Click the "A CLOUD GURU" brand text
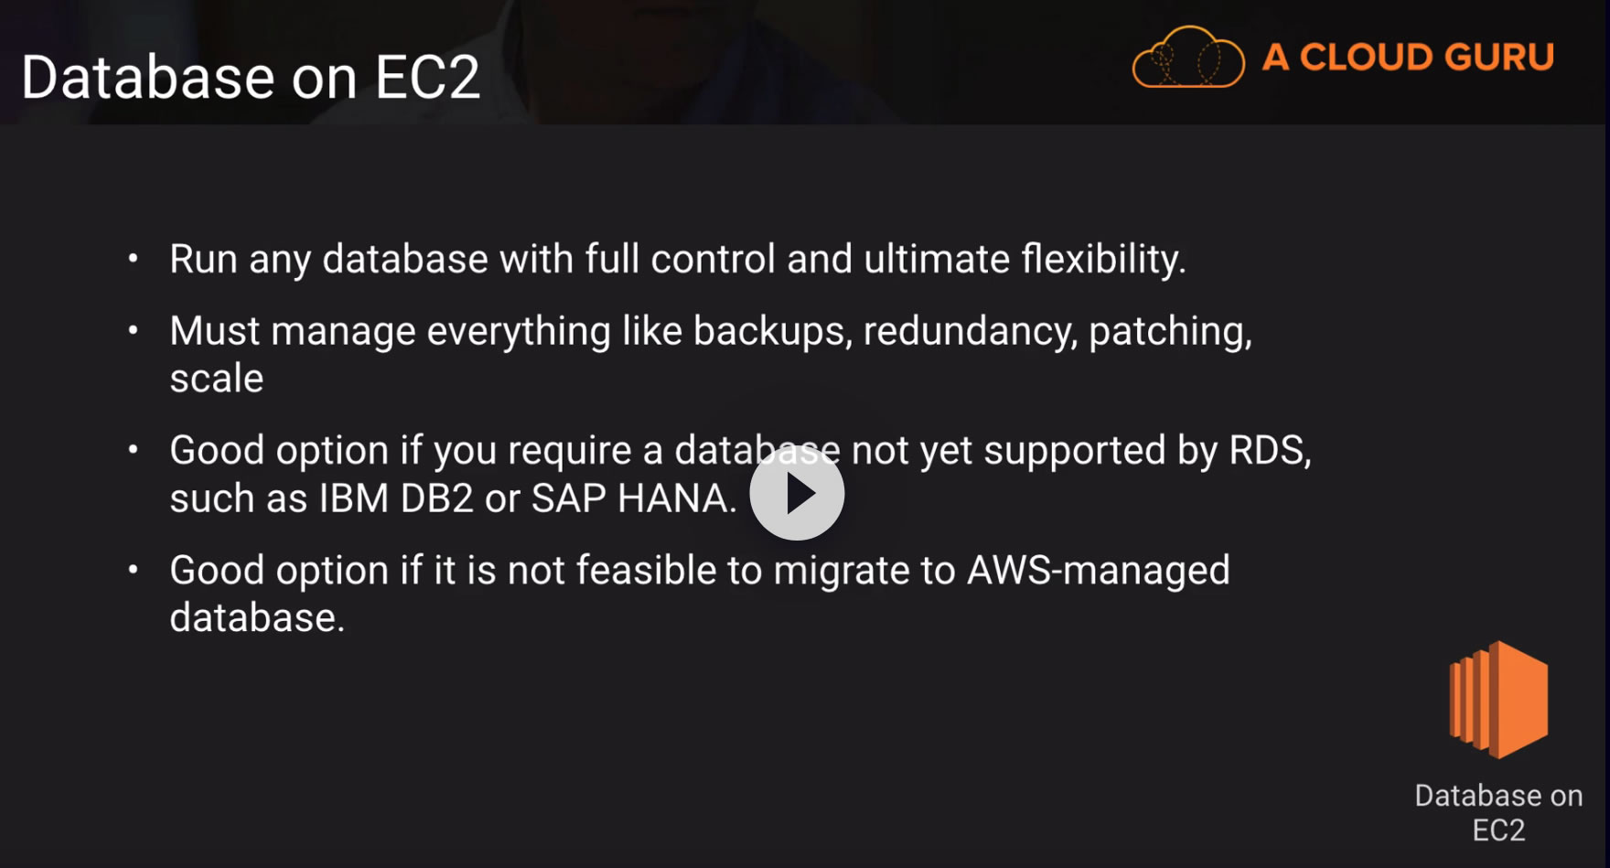The image size is (1610, 868). tap(1408, 57)
